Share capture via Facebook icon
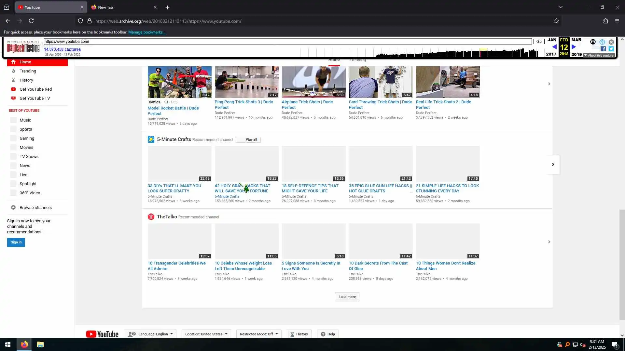625x351 pixels. point(603,49)
